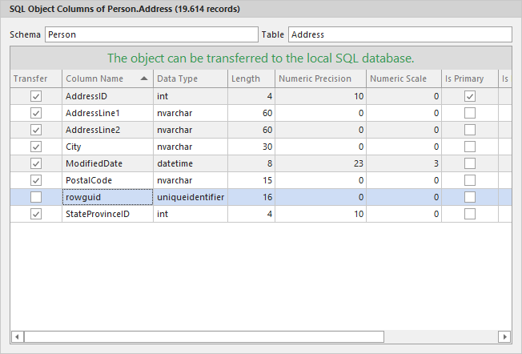Click the right scroll arrow of horizontal scrollbar

(504, 336)
